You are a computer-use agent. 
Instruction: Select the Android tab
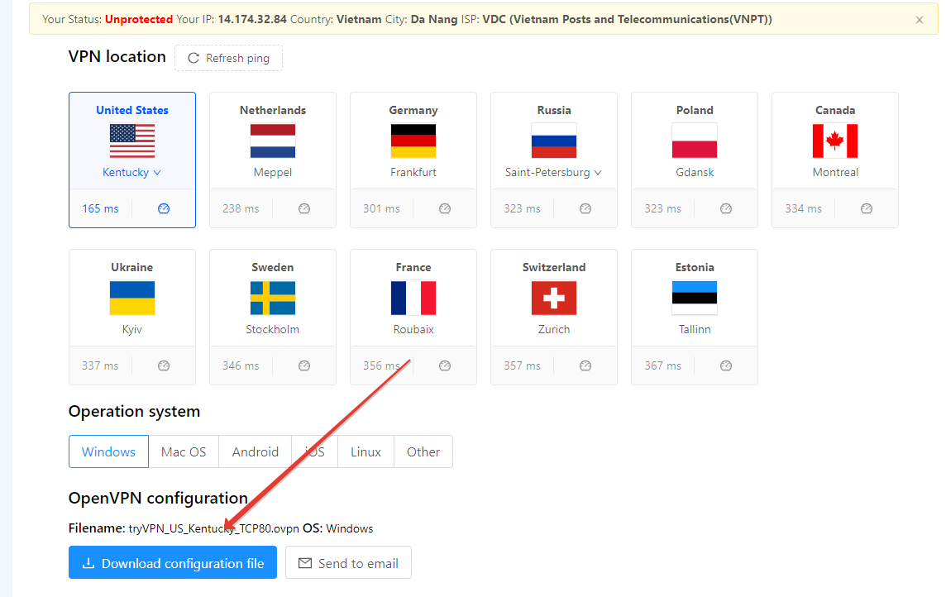click(x=256, y=451)
